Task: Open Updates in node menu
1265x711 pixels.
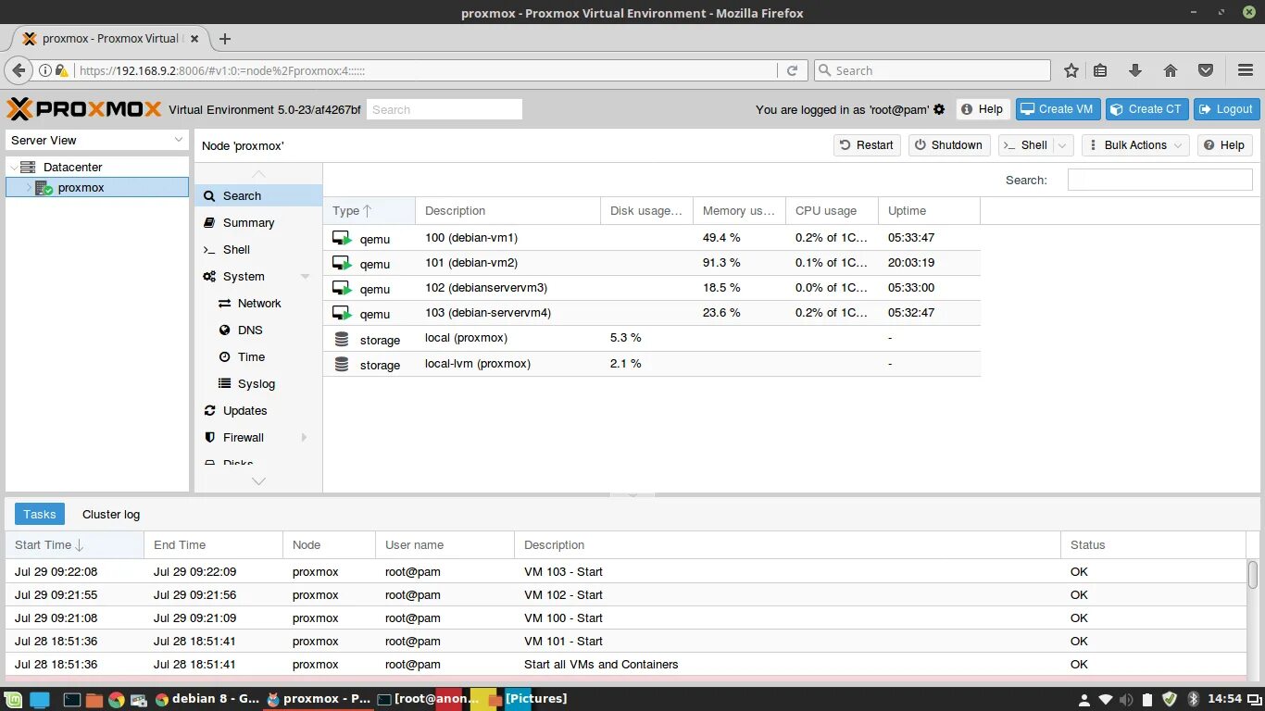Action: [x=258, y=410]
